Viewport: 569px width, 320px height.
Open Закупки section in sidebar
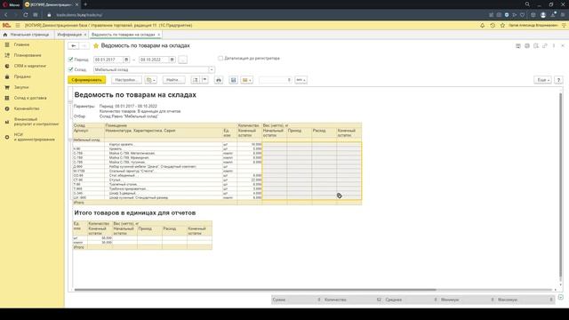tap(21, 87)
